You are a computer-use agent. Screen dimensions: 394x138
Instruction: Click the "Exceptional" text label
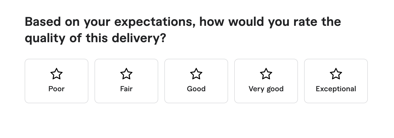coord(336,89)
